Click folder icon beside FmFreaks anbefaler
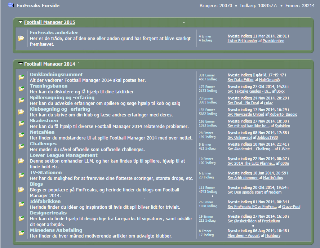320x248 pixels. (21, 38)
